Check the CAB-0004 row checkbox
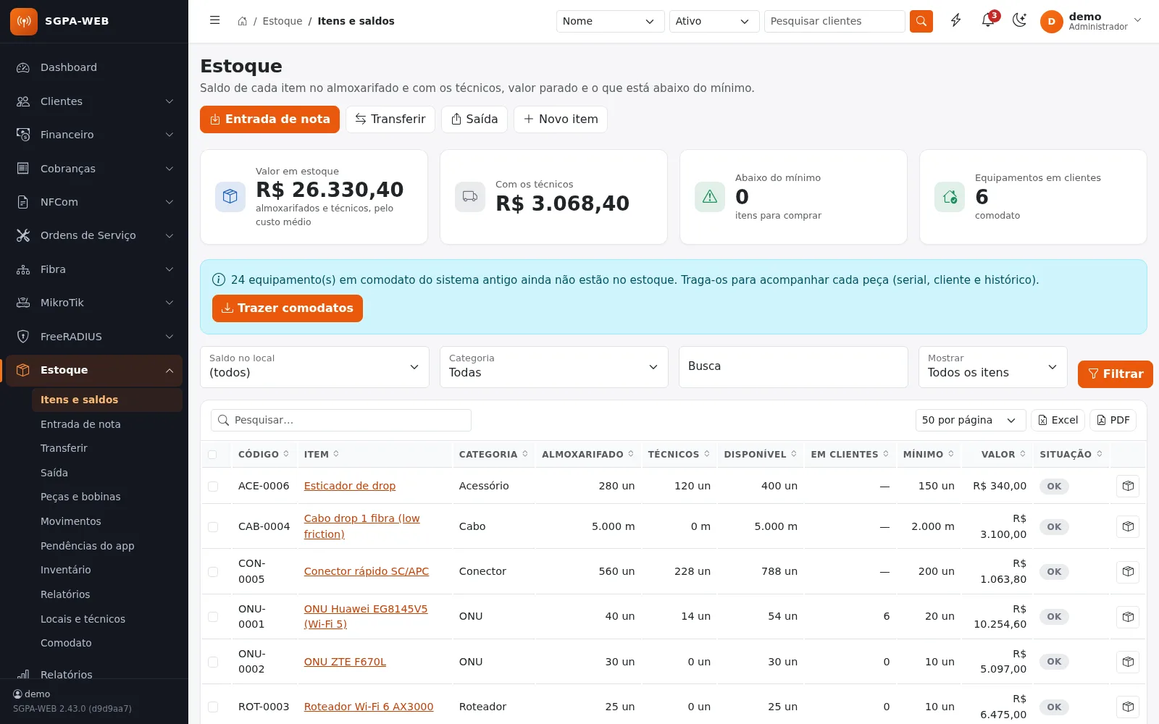 tap(213, 527)
